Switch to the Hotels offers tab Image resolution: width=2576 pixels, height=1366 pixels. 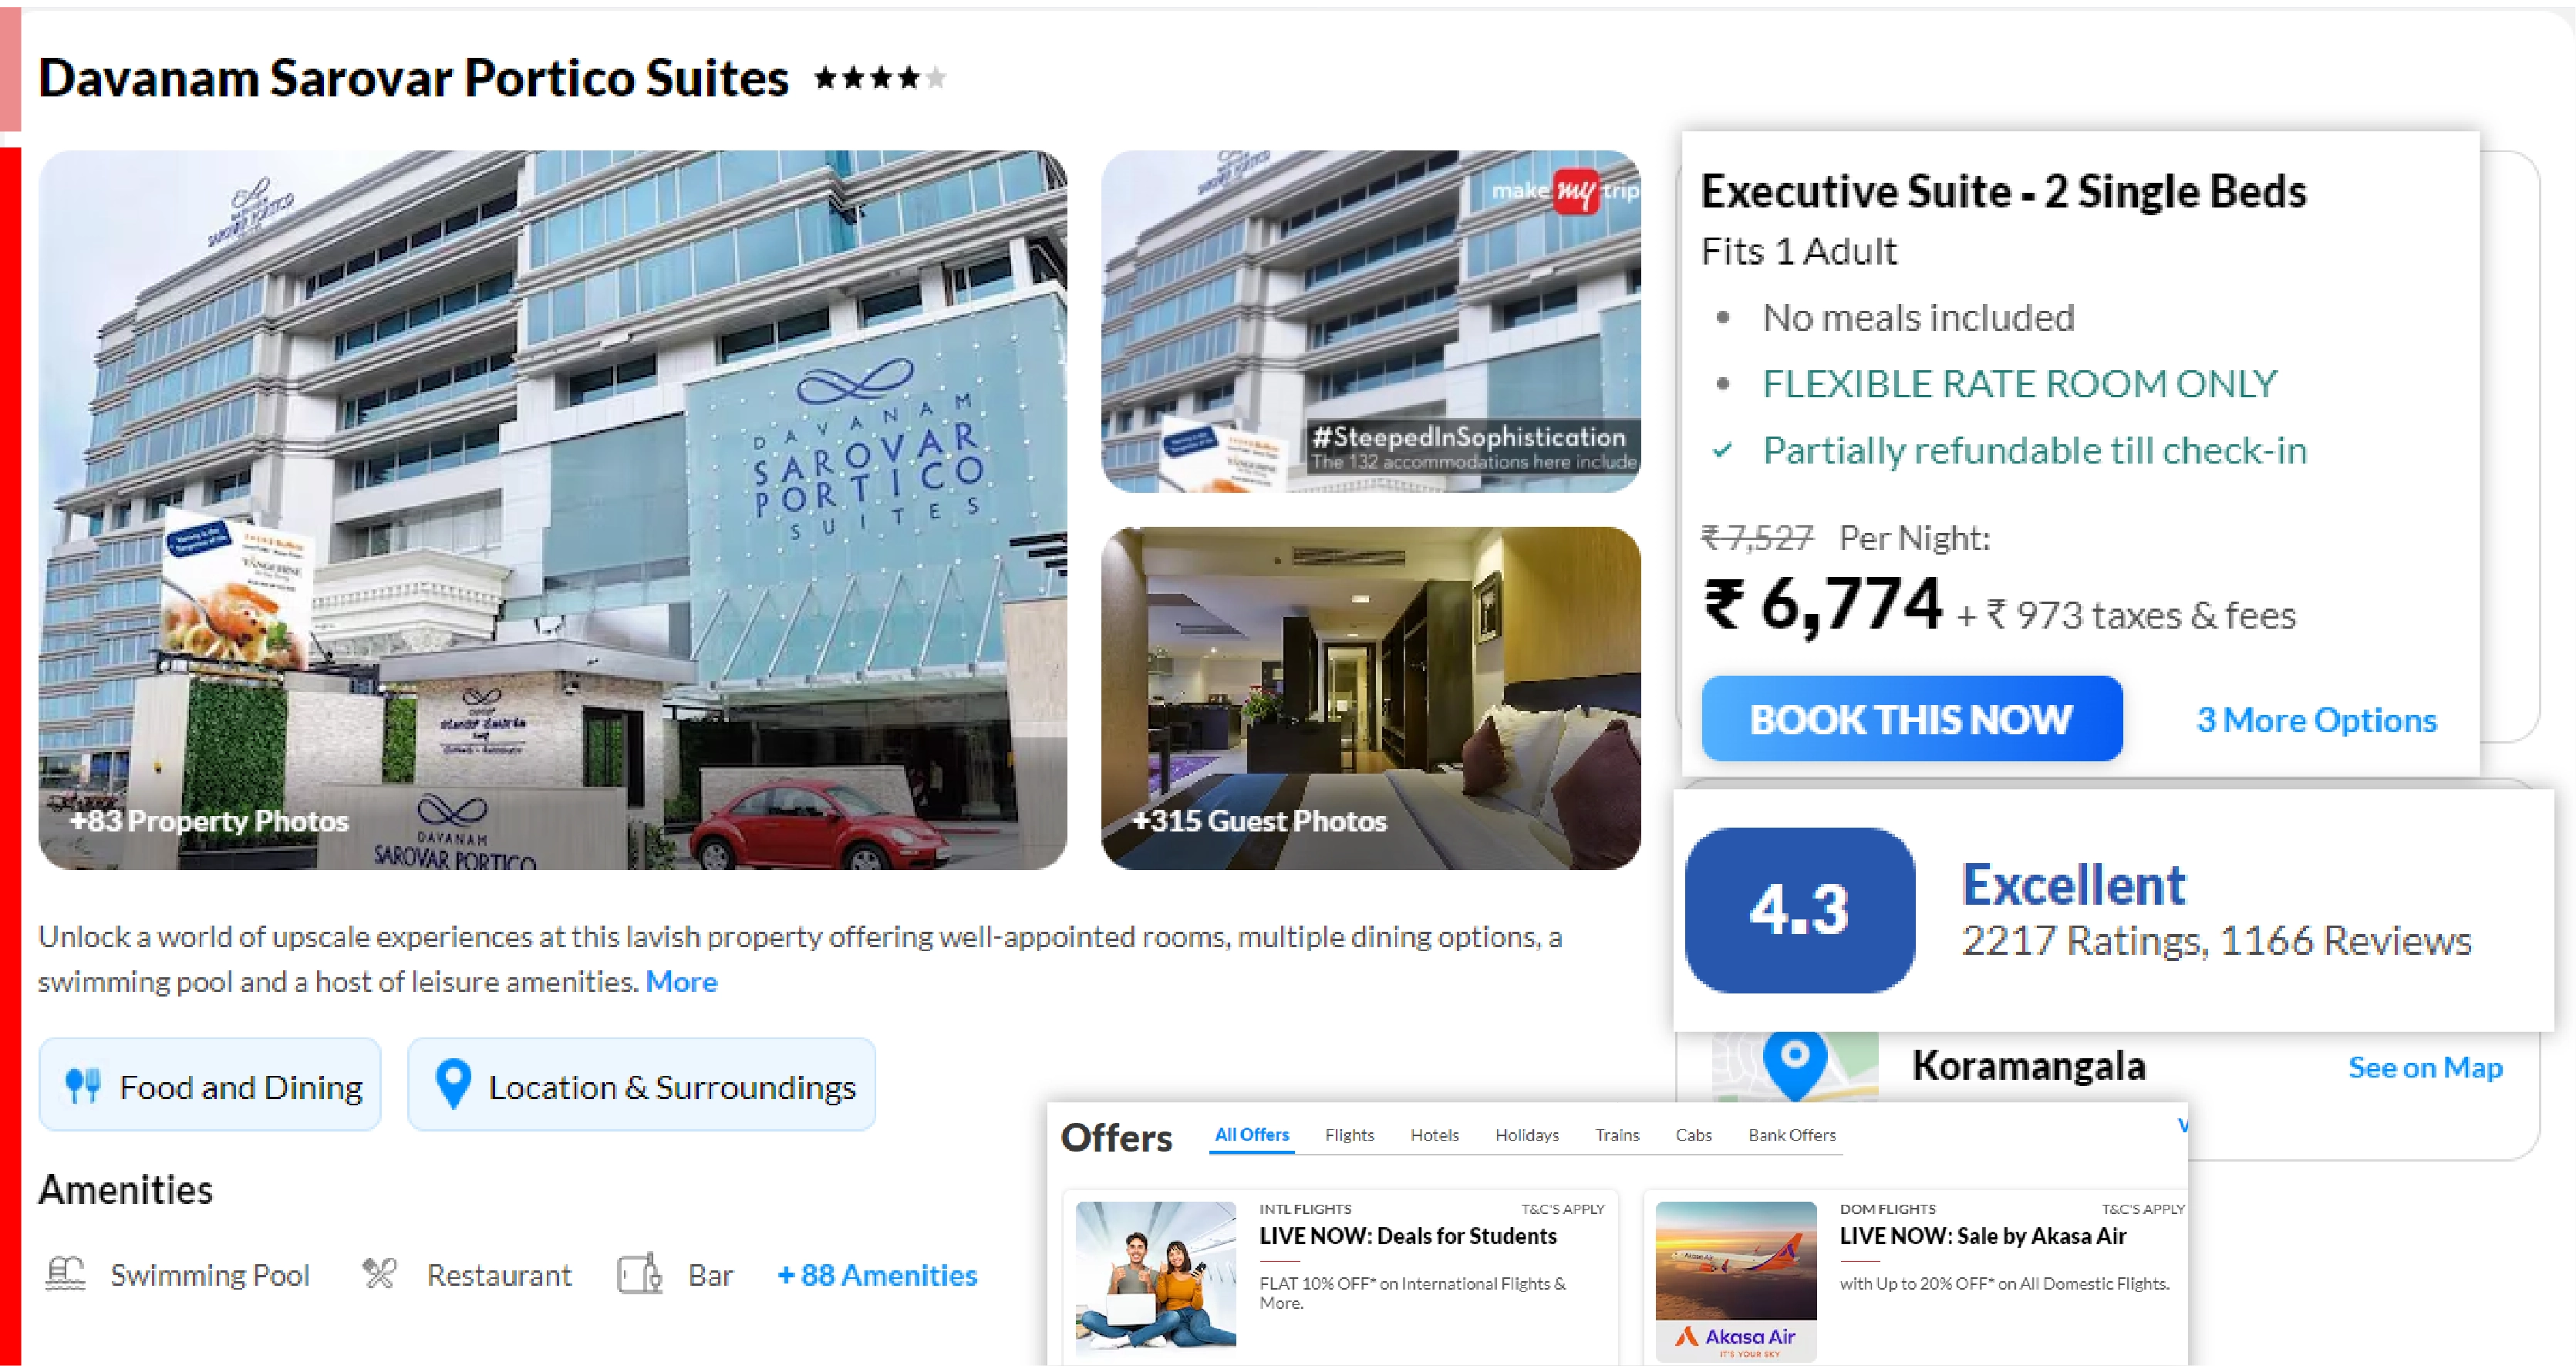pos(1434,1135)
